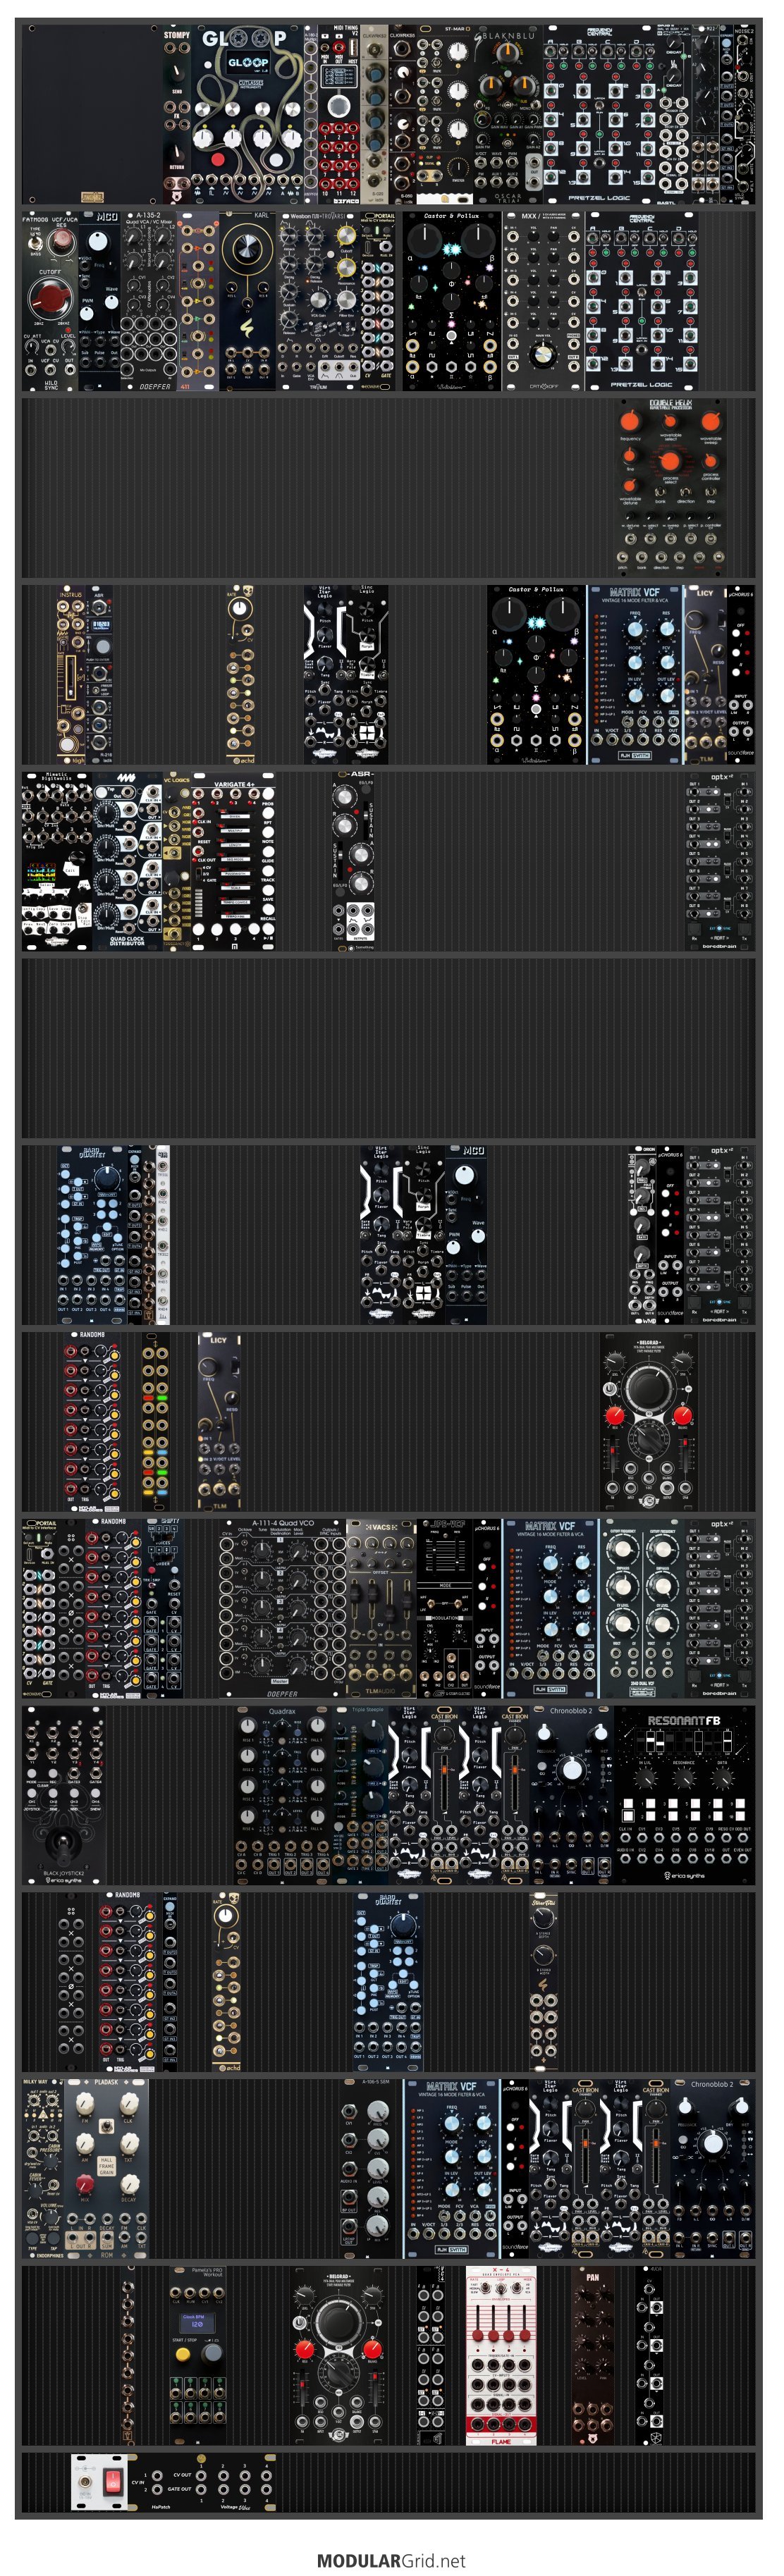The image size is (784, 2576).
Task: Select Chronoblob 2 next to Resonant FB
Action: pyautogui.click(x=571, y=1795)
